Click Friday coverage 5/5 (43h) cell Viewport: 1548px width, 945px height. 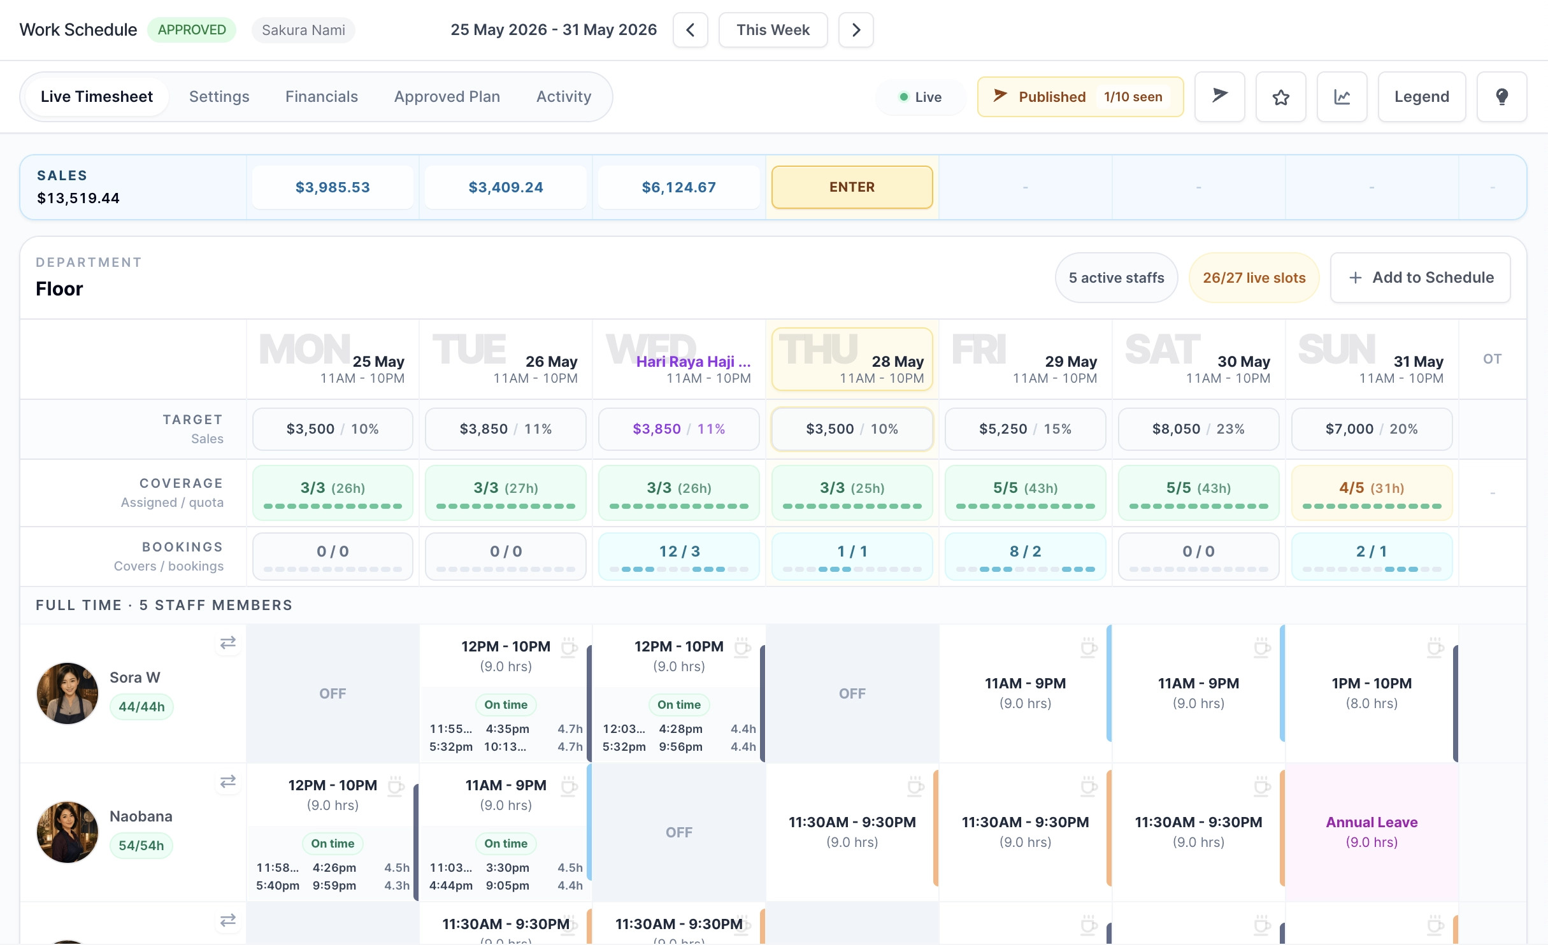(x=1025, y=493)
